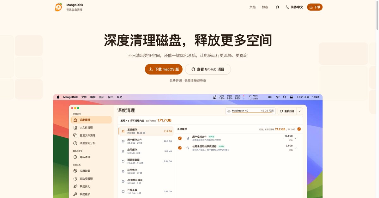Click the 查看 GitHub 项目 button

click(208, 69)
